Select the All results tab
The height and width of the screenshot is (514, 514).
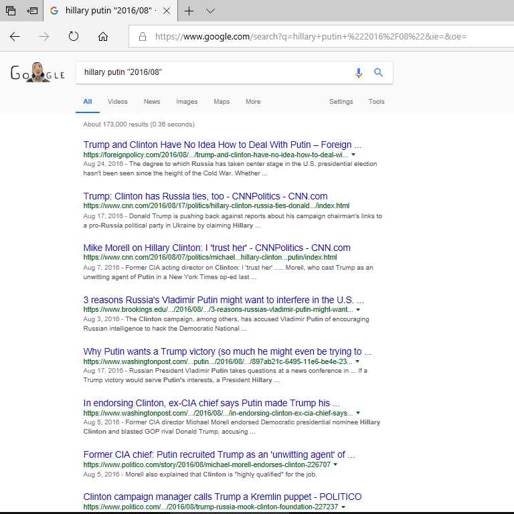click(x=88, y=102)
